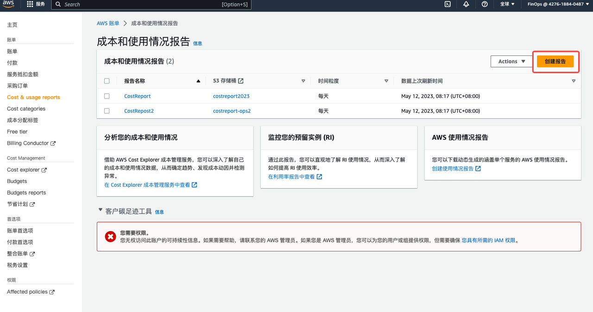
Task: Click Affected policies external link icon
Action: (52, 292)
